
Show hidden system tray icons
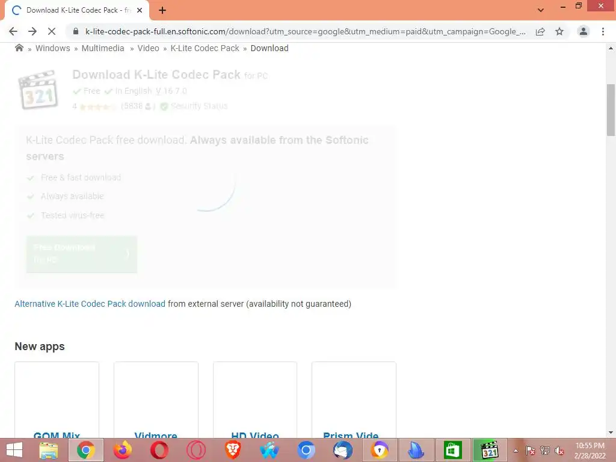[516, 451]
